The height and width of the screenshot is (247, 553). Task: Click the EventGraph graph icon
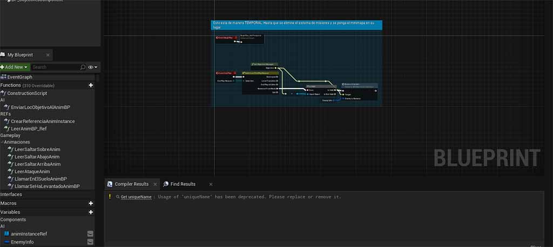(4, 77)
